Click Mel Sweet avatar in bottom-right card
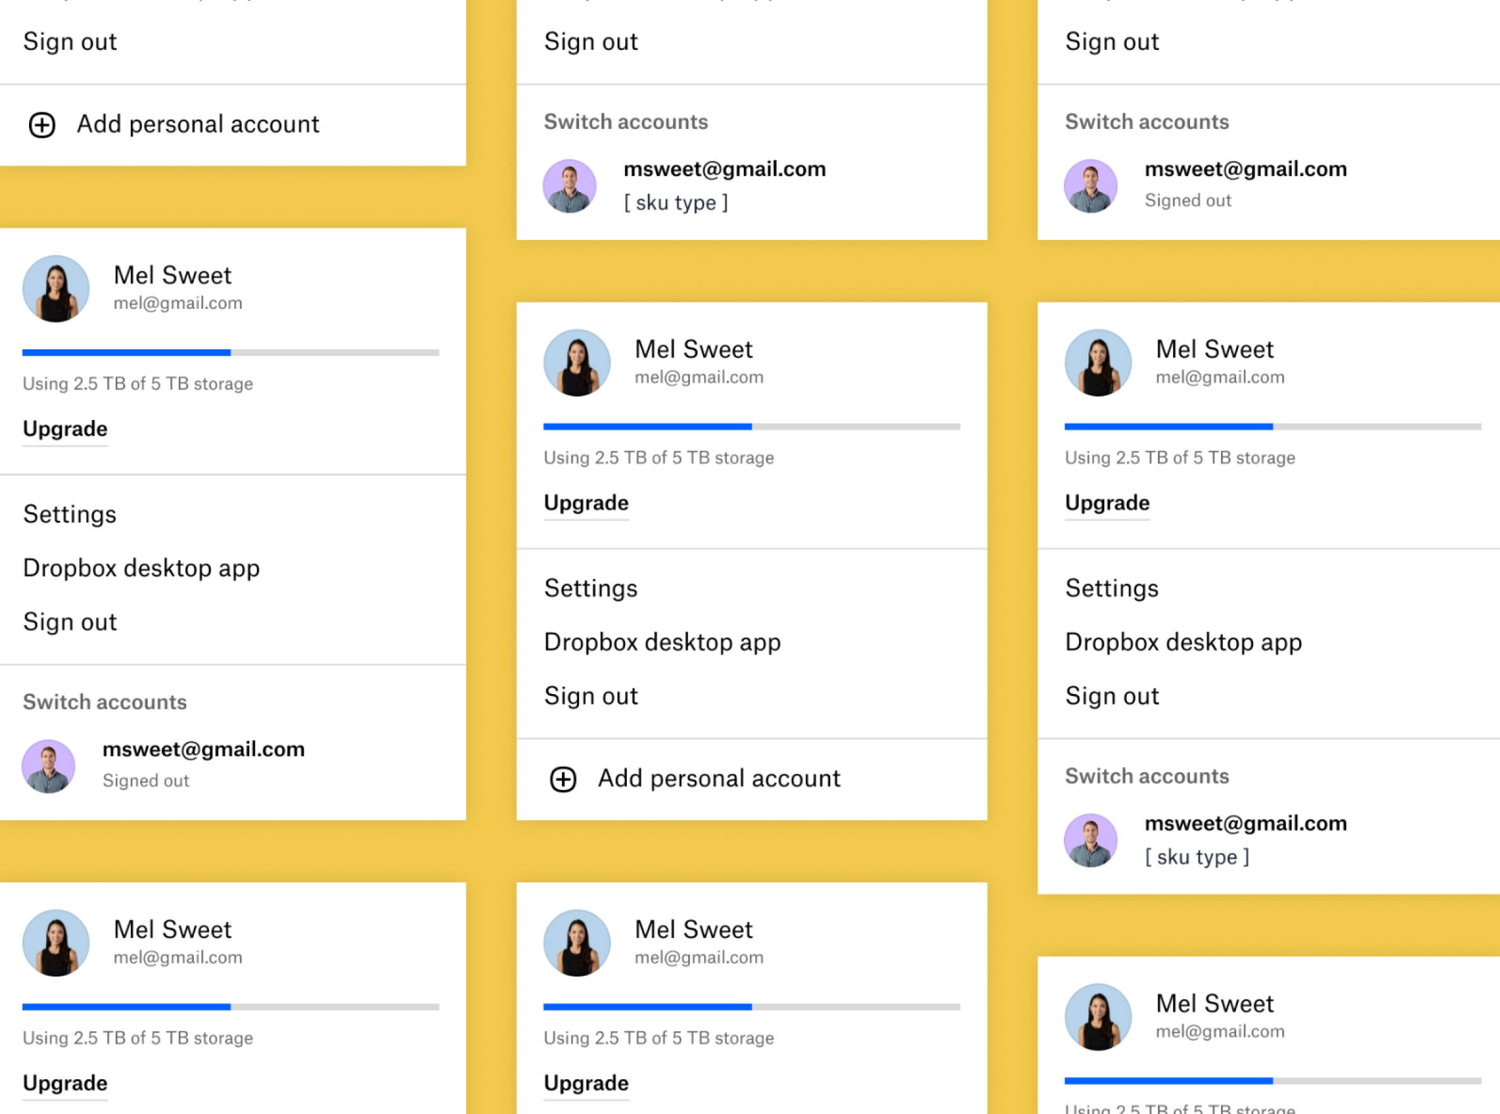The height and width of the screenshot is (1114, 1500). (x=1098, y=1017)
